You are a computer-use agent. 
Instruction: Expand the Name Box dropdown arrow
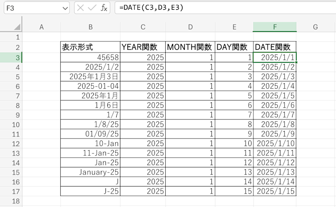tap(65, 8)
